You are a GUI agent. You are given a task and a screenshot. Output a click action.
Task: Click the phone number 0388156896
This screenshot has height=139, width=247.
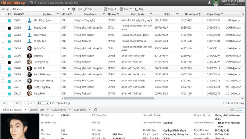(213, 20)
